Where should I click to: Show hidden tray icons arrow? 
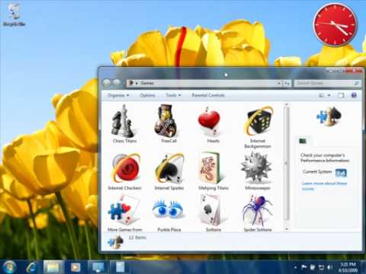(295, 267)
